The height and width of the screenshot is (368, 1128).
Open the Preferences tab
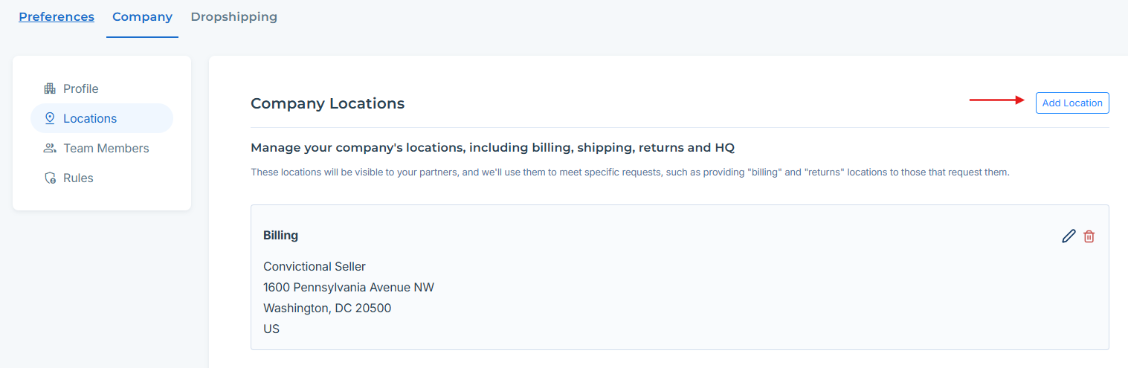(x=57, y=16)
